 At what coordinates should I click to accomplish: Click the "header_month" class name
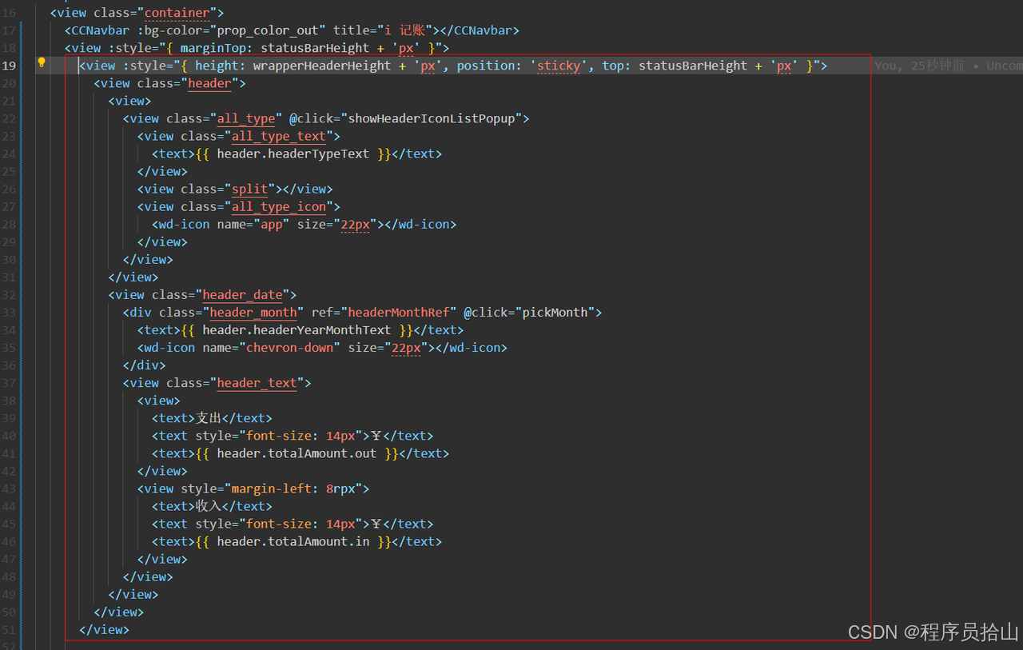[253, 312]
